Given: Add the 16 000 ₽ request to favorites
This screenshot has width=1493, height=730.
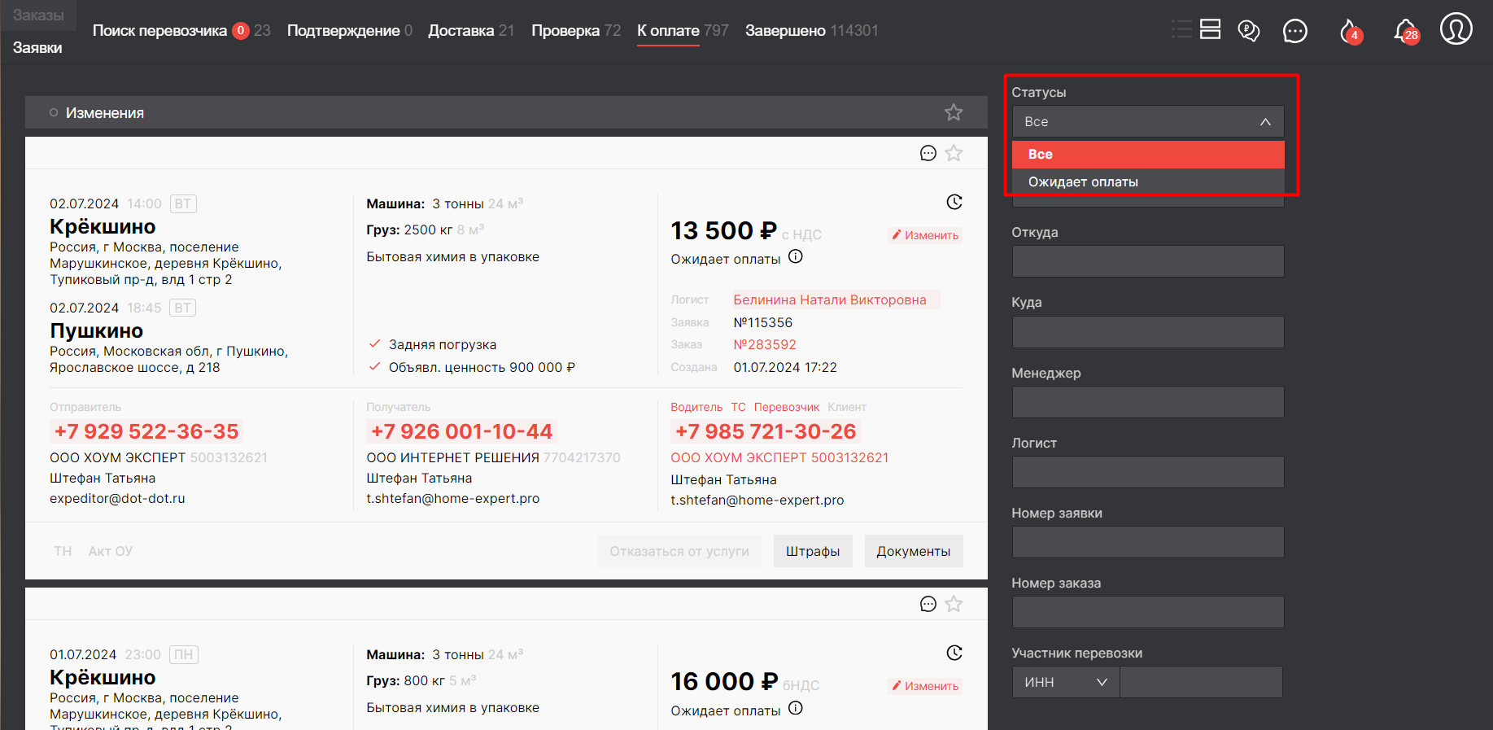Looking at the screenshot, I should coord(954,604).
